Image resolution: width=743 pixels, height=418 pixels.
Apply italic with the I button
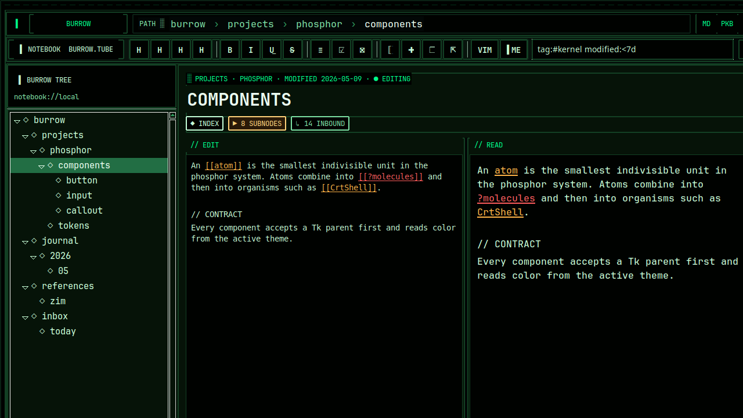tap(251, 50)
